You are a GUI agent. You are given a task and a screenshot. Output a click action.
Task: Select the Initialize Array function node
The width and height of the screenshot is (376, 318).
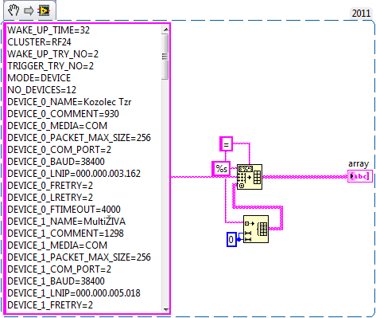click(x=256, y=229)
